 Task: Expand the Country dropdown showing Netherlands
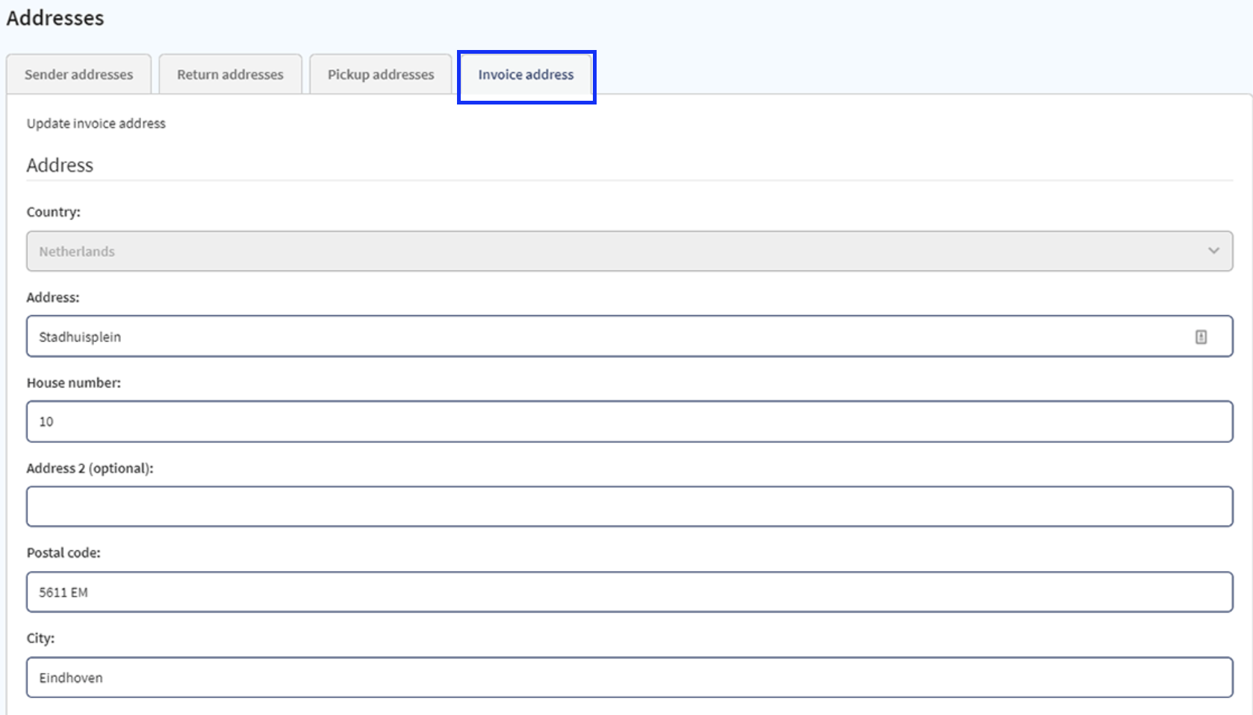pos(629,251)
